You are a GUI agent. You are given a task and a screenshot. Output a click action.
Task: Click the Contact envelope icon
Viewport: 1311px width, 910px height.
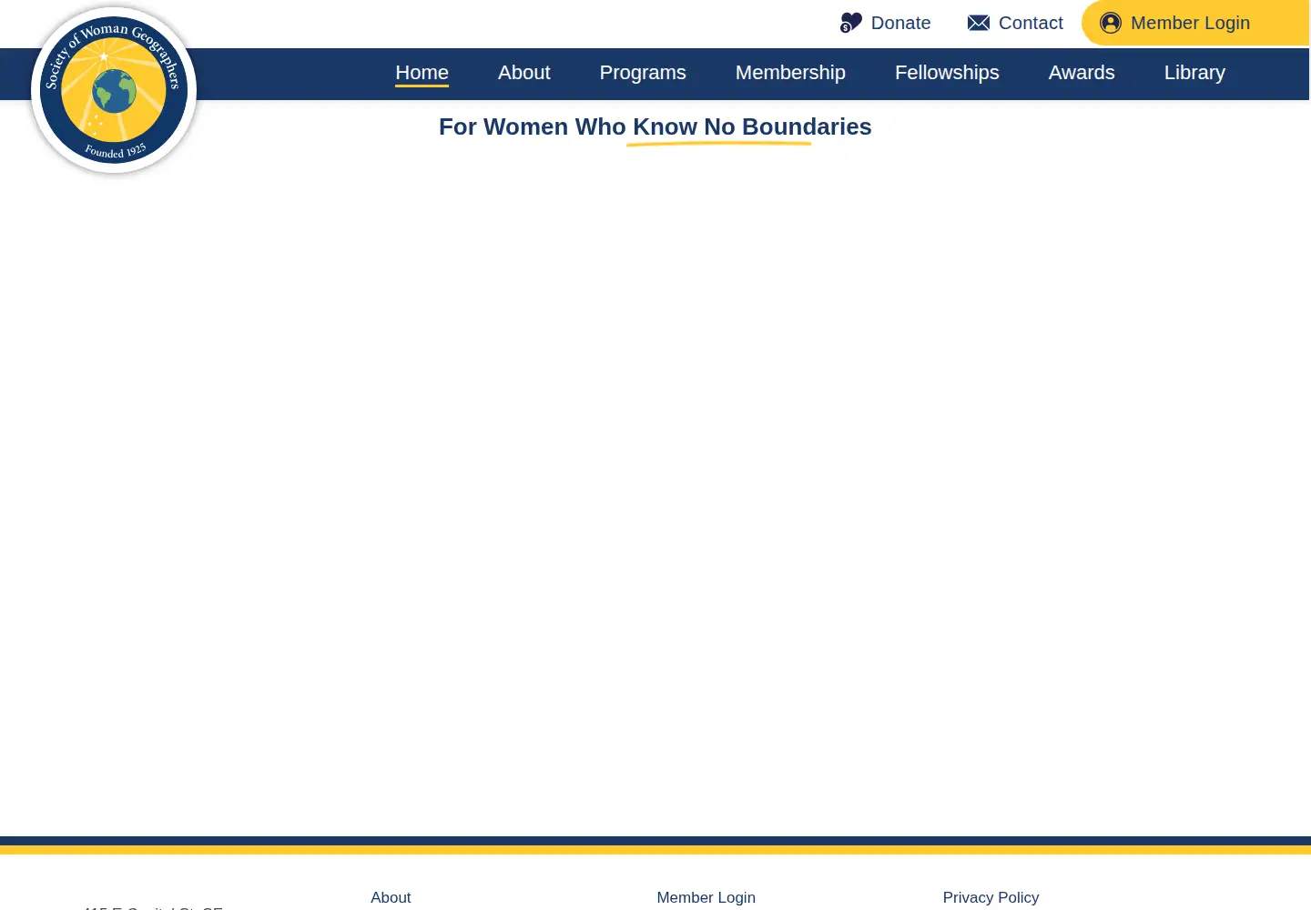(x=979, y=23)
